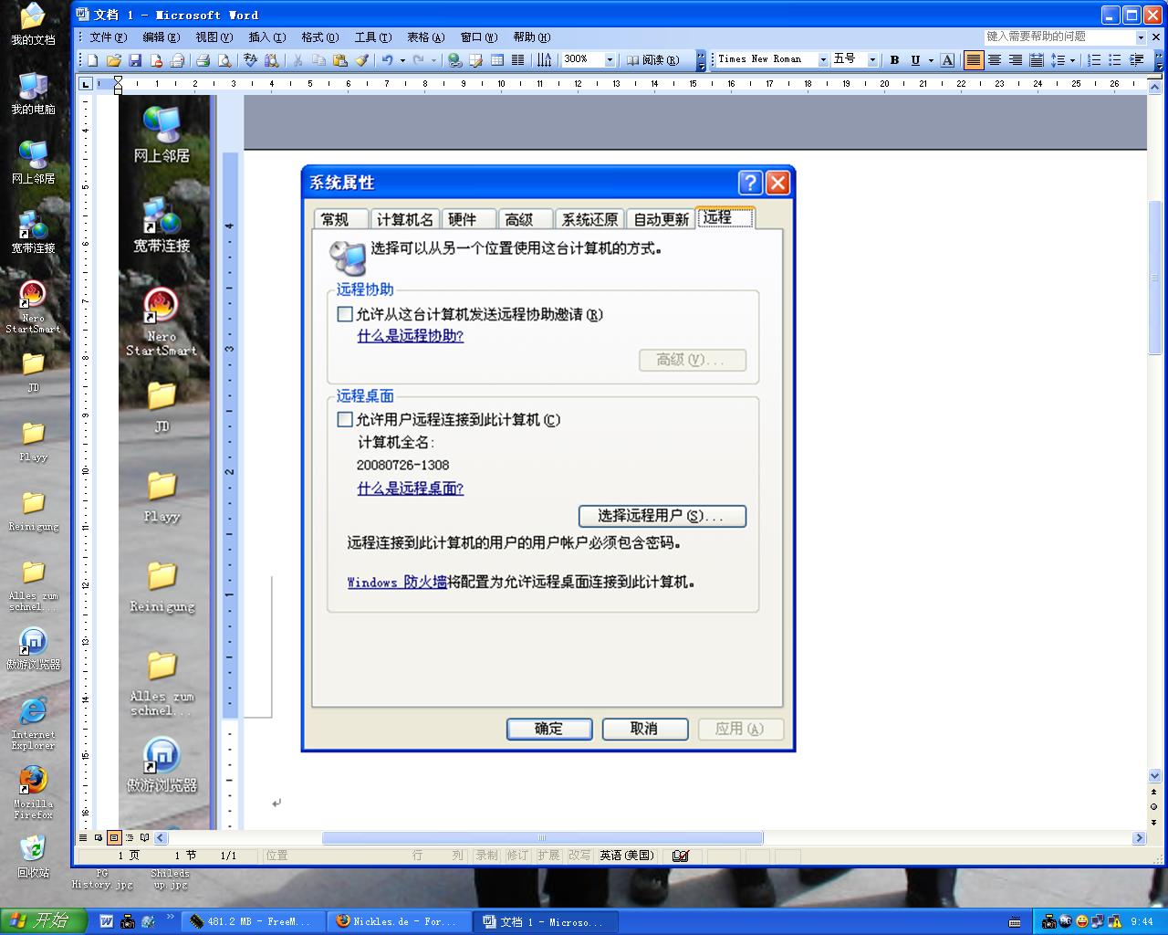Open the zoom 300% dropdown
The image size is (1168, 935).
point(610,60)
